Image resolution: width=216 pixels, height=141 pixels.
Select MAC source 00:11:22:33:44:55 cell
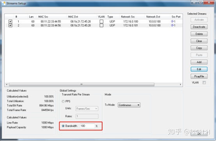pyautogui.click(x=51, y=21)
